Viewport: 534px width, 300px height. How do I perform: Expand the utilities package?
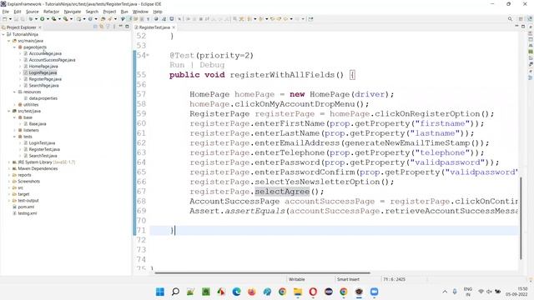tap(14, 105)
